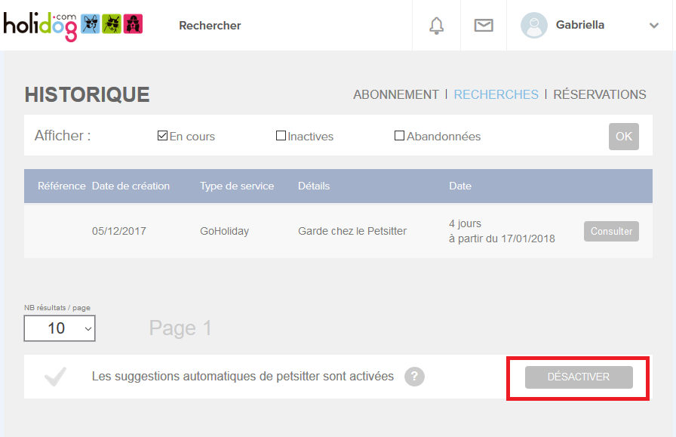The width and height of the screenshot is (676, 437).
Task: Open notifications bell icon
Action: pyautogui.click(x=436, y=26)
